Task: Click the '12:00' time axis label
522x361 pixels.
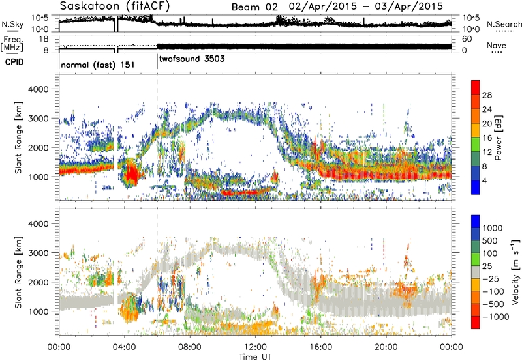Action: pos(255,347)
